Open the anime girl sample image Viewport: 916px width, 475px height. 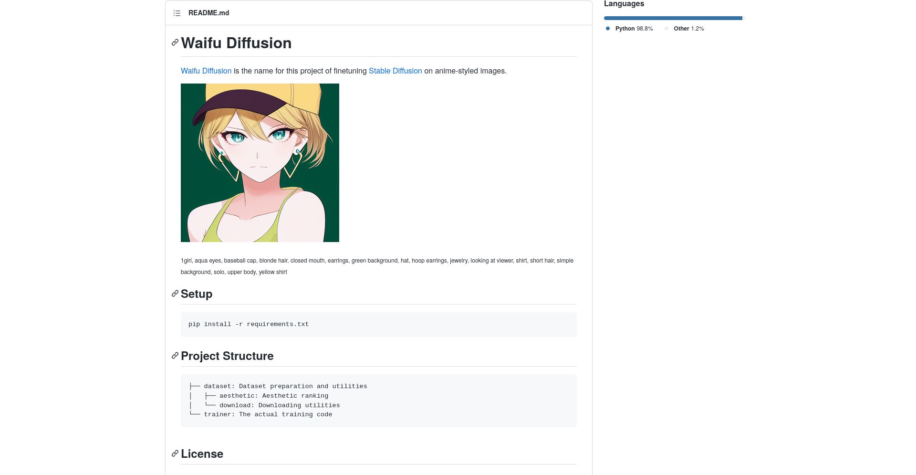pos(260,163)
